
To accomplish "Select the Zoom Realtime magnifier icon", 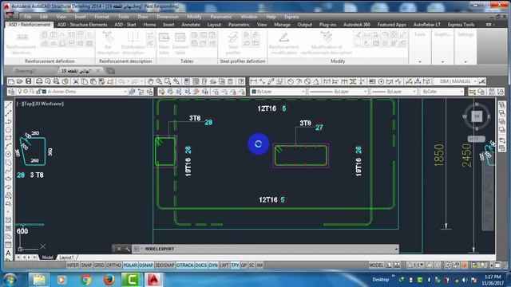I will pos(159,81).
